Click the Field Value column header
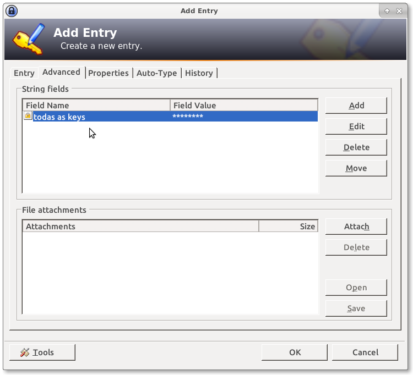 click(244, 106)
